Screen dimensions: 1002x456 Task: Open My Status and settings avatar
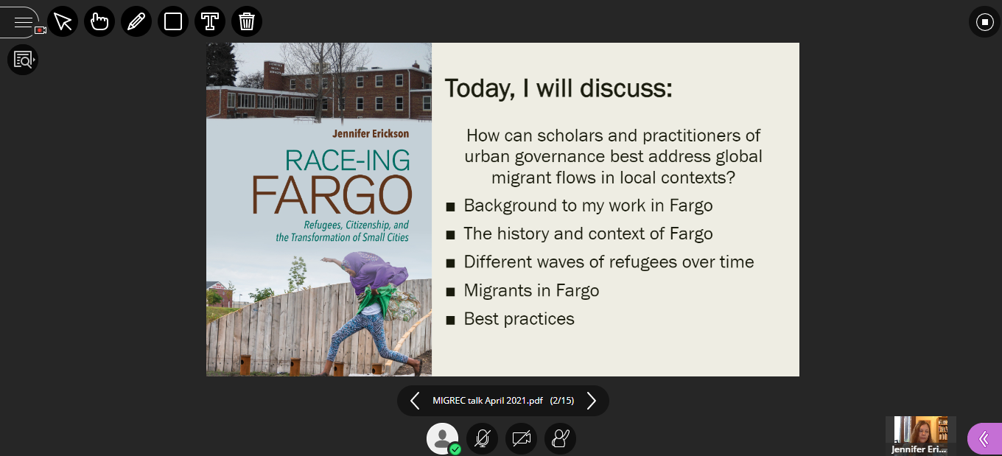pyautogui.click(x=442, y=439)
